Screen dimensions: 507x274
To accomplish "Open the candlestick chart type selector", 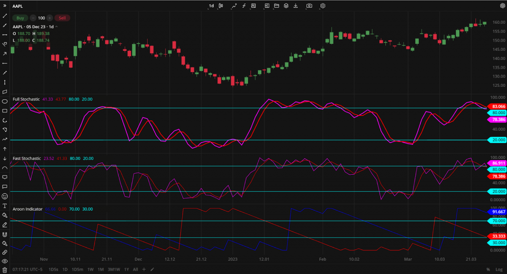I will [x=221, y=6].
